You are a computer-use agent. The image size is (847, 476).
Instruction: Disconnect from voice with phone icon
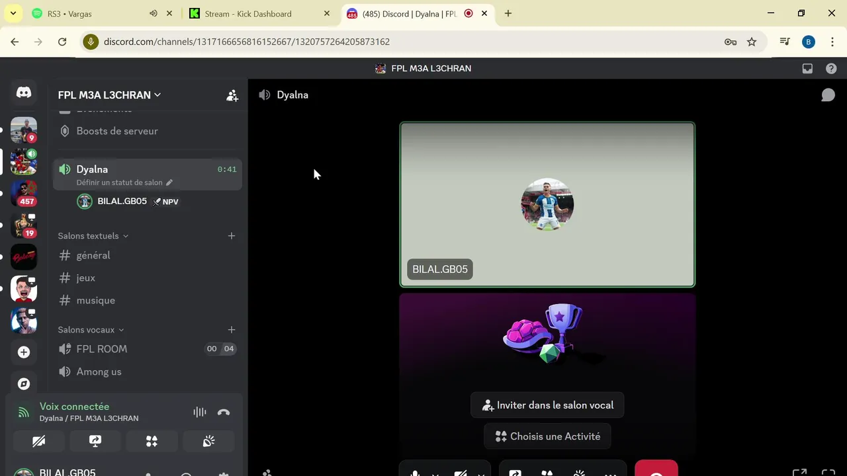pyautogui.click(x=224, y=412)
